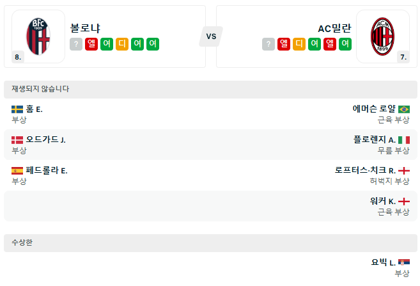
Task: Click the Spanish flag beside 페드롤라 E.
Action: (17, 171)
